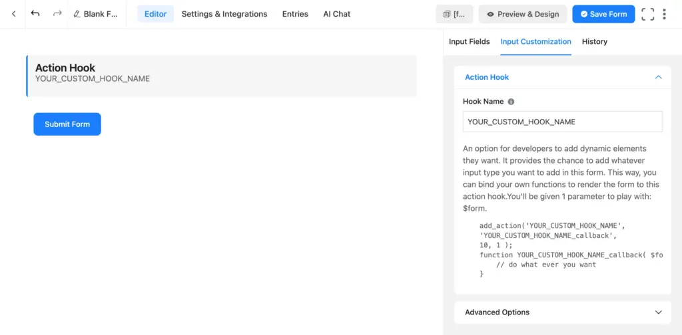
Task: Click the back chevron icon
Action: pyautogui.click(x=13, y=14)
